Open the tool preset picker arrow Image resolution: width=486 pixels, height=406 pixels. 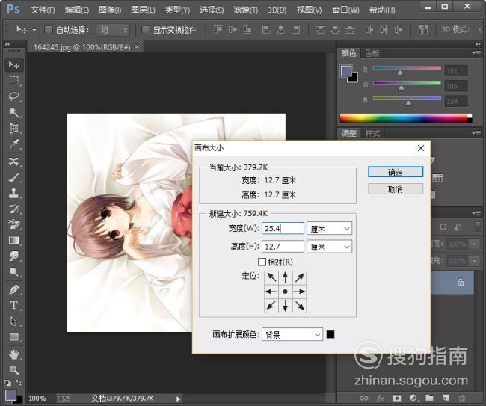tap(34, 30)
